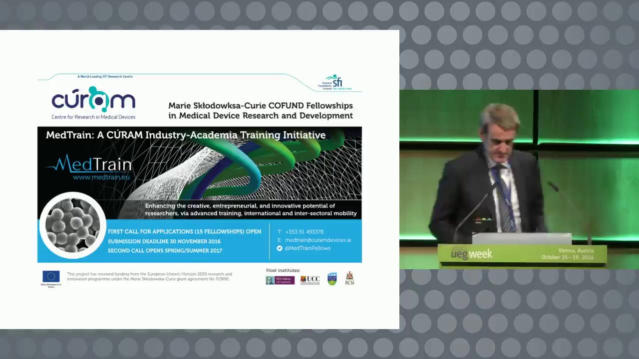Click the Twitter bird icon

[x=280, y=248]
